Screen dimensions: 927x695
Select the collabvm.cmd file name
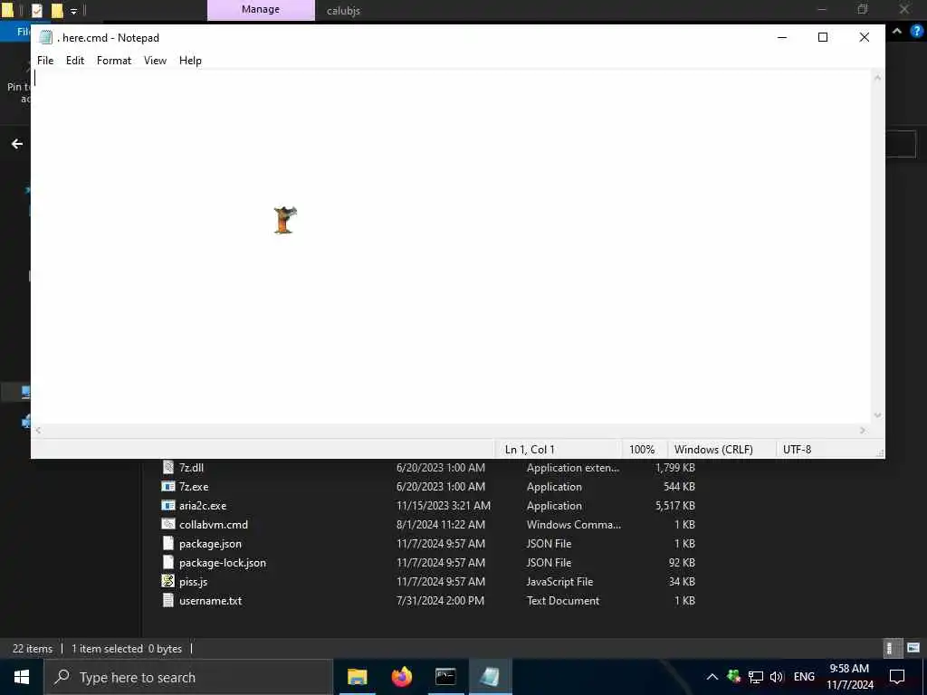click(214, 524)
